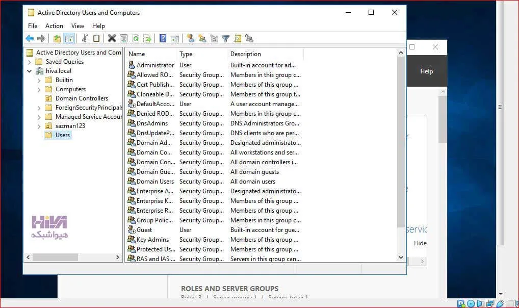Expand the Saved Queries node

[30, 62]
